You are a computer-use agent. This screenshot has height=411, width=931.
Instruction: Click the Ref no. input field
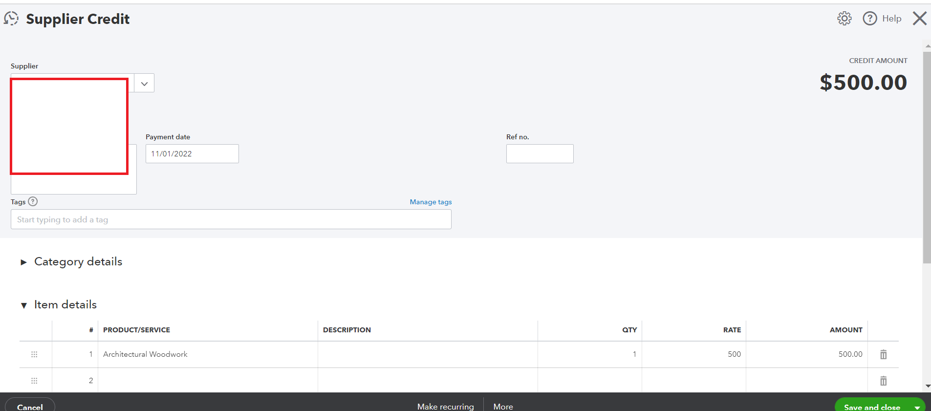540,153
